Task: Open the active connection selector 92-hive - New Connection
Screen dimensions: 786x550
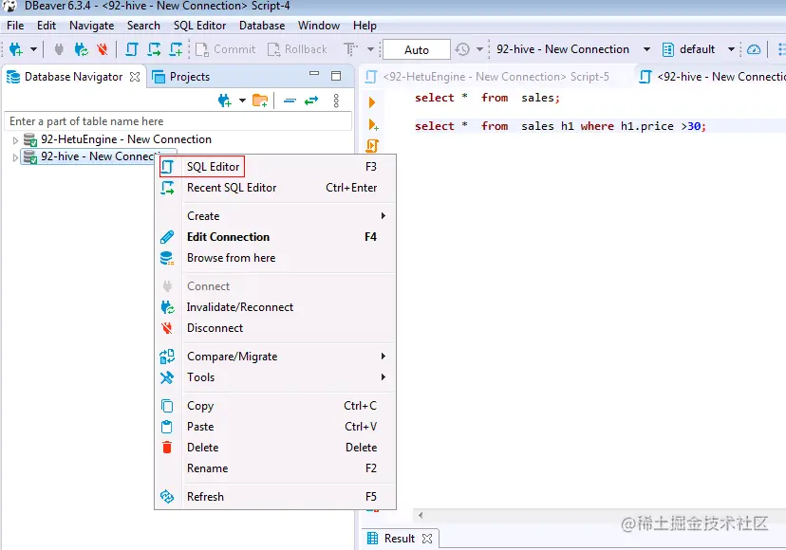Action: point(572,49)
